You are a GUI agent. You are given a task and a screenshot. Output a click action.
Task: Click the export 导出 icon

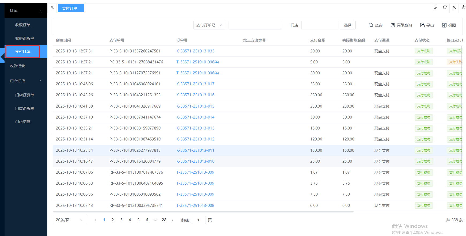(422, 25)
